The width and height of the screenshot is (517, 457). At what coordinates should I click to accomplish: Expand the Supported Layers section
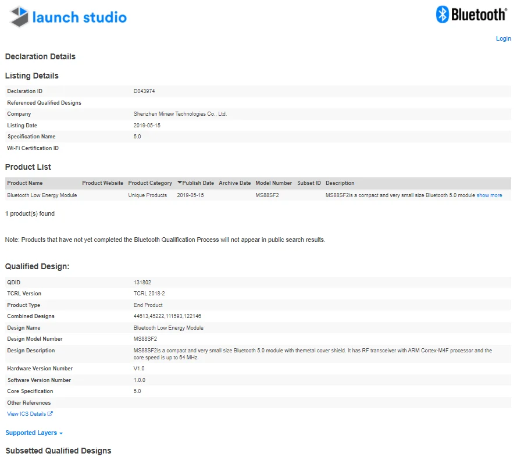click(x=34, y=433)
